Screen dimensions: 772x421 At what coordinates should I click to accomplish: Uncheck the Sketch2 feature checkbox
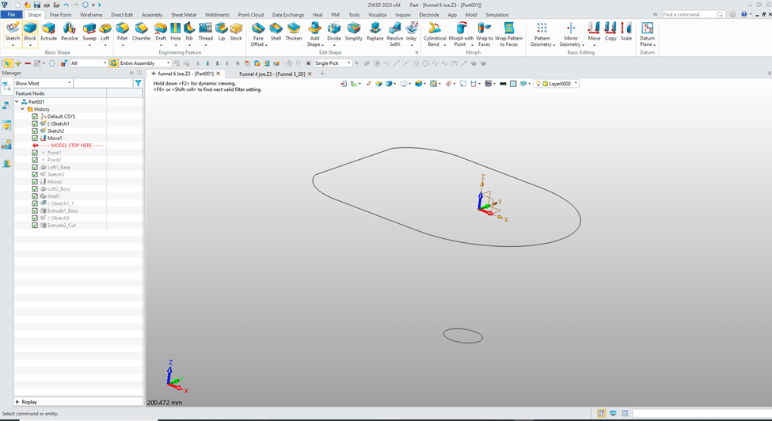[35, 131]
